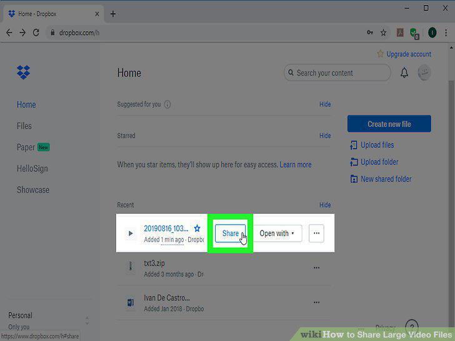Click the Suggested for you info icon

pyautogui.click(x=167, y=104)
